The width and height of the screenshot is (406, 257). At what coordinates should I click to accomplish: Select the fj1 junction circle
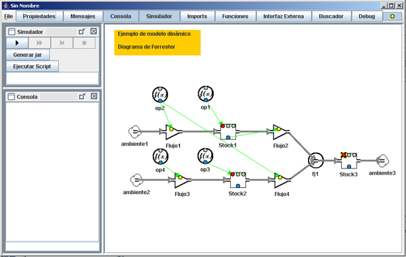[316, 160]
